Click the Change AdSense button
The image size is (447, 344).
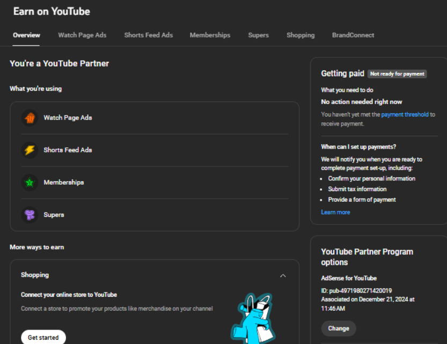339,328
